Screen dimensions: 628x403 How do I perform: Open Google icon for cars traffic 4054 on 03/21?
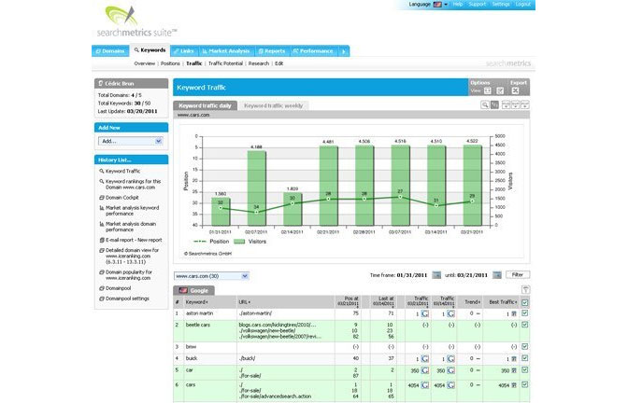[x=425, y=385]
